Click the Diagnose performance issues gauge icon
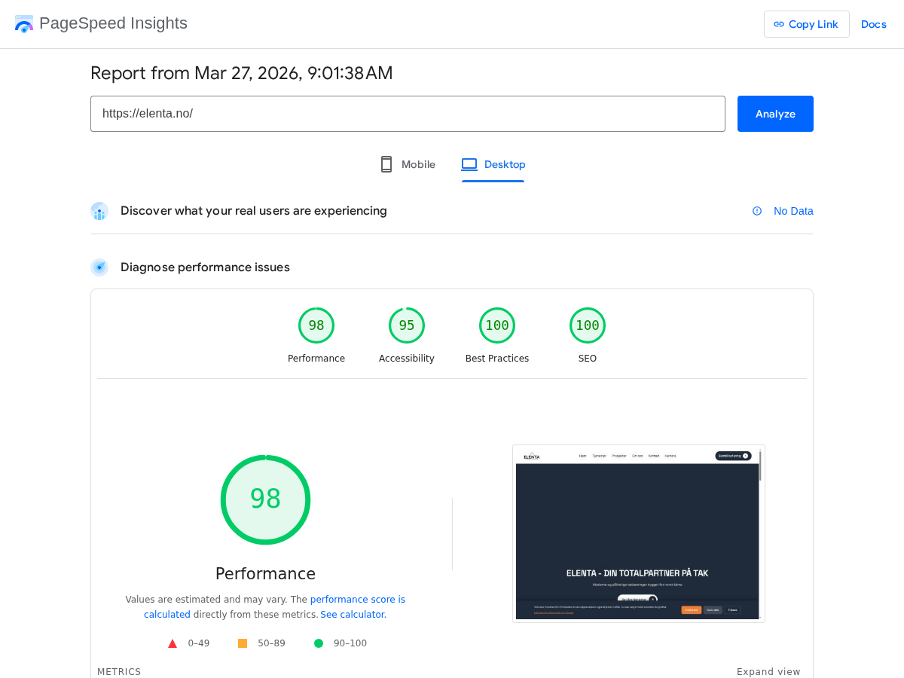Viewport: 904px width, 678px height. click(x=99, y=267)
